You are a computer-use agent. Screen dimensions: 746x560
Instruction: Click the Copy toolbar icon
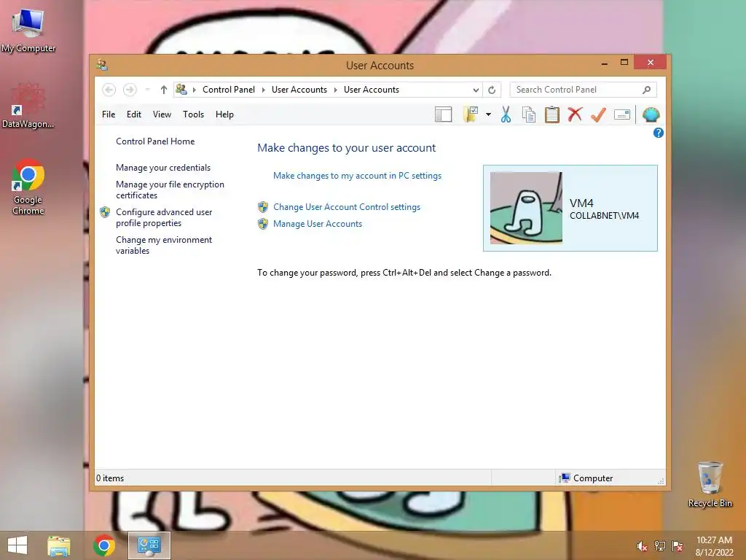(529, 114)
